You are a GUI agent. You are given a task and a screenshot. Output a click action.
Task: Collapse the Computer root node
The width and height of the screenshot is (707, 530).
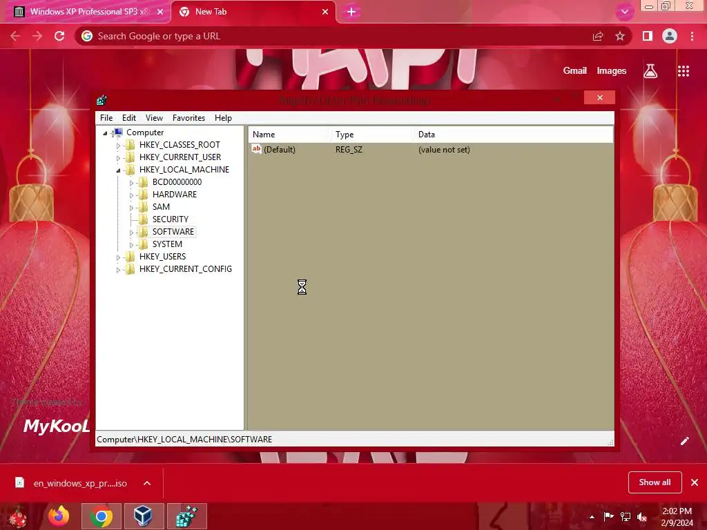point(105,133)
